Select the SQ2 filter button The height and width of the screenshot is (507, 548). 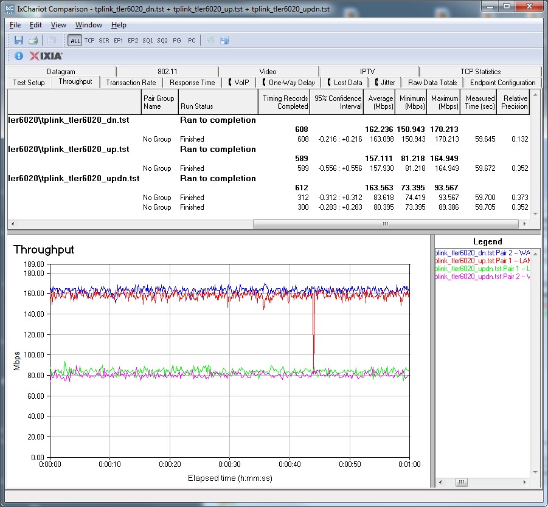(162, 41)
